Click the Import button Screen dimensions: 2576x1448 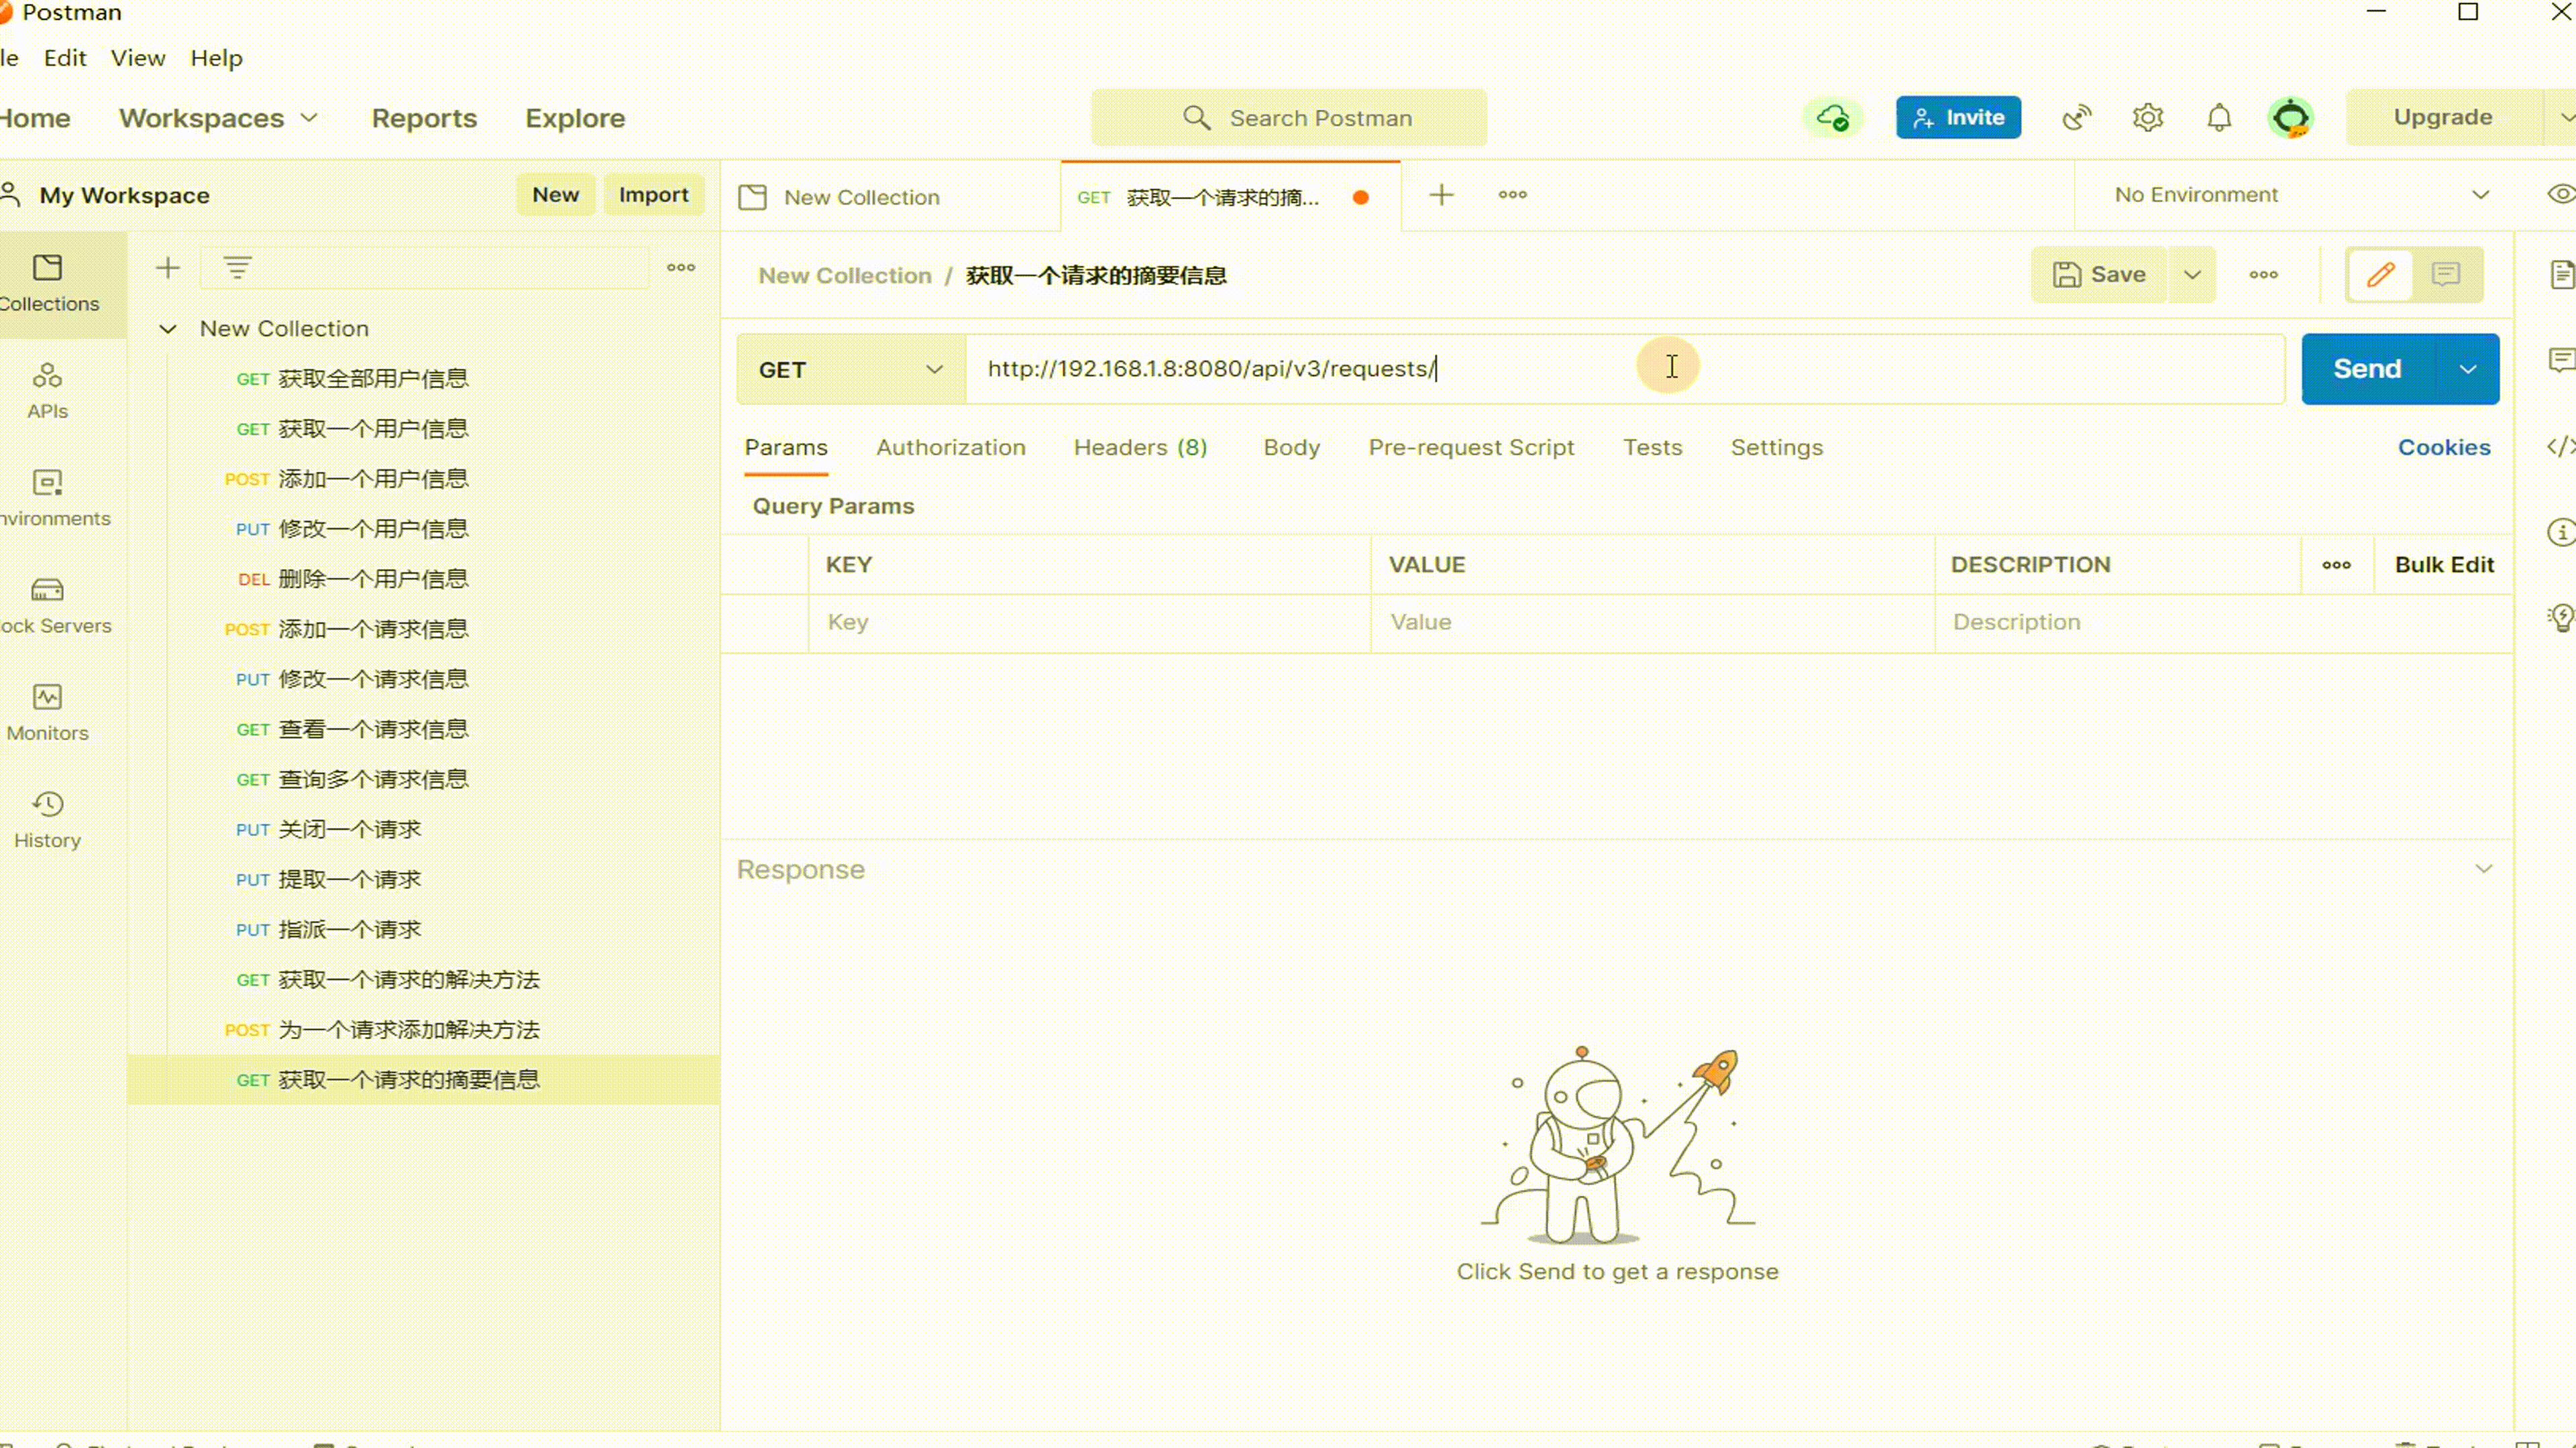click(653, 195)
